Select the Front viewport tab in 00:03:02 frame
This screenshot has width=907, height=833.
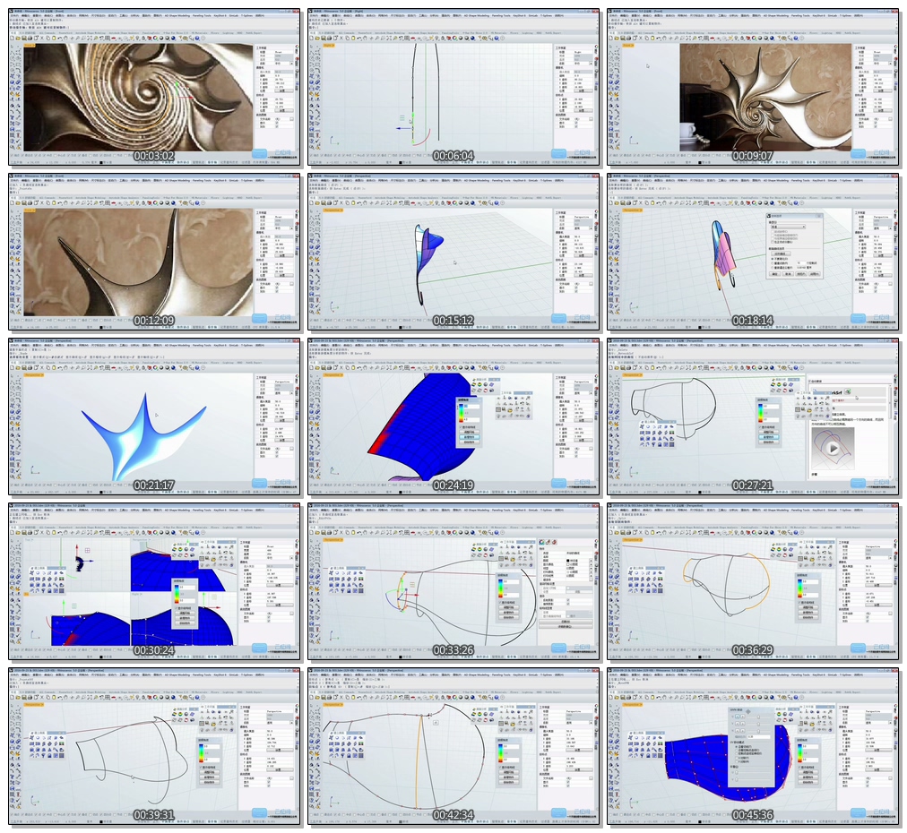point(29,45)
